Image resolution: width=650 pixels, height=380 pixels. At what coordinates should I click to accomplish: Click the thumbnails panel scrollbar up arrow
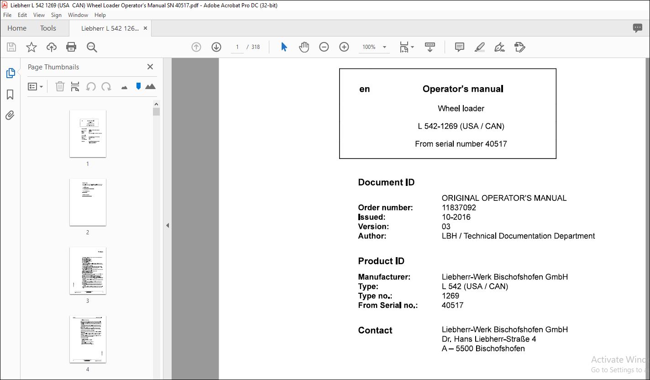(x=157, y=104)
